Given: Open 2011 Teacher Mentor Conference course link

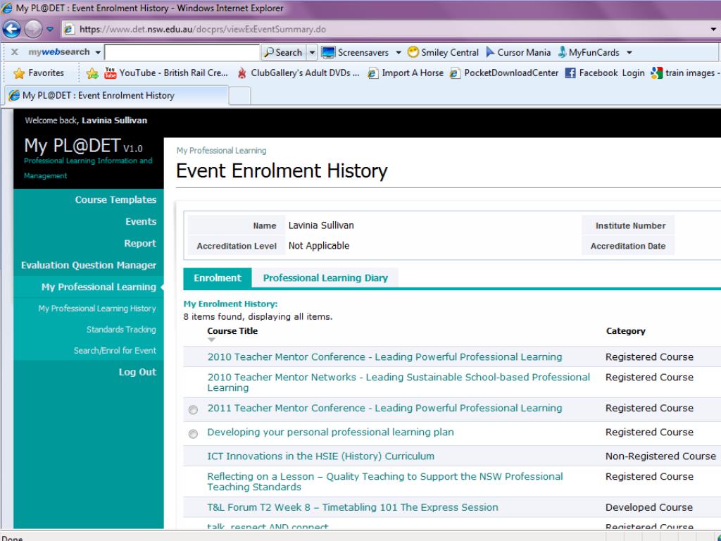Looking at the screenshot, I should (x=384, y=408).
